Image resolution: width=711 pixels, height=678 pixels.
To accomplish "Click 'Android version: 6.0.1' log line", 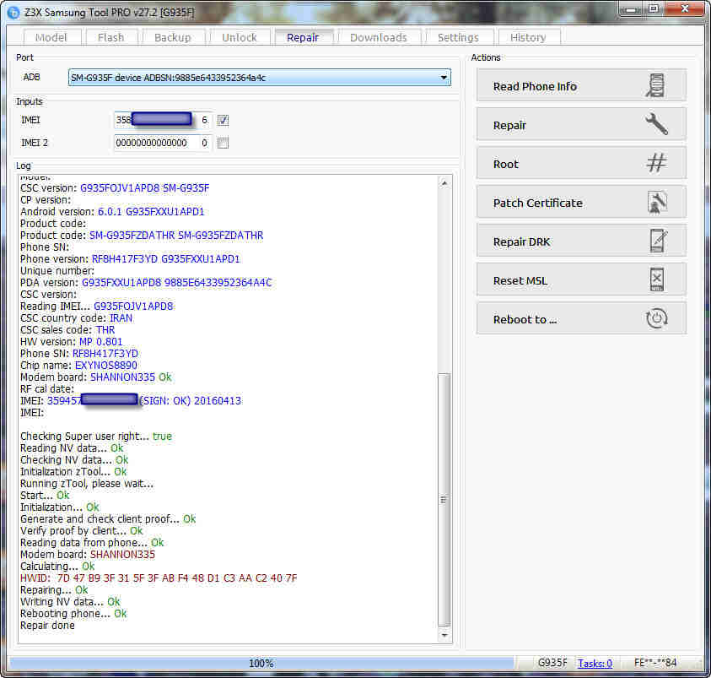I will [112, 211].
